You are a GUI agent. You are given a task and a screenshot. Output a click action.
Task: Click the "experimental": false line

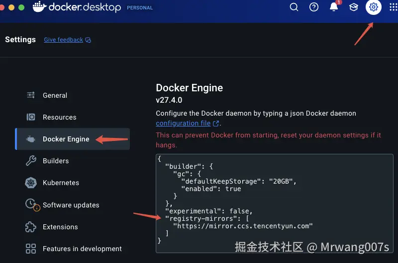pos(208,211)
